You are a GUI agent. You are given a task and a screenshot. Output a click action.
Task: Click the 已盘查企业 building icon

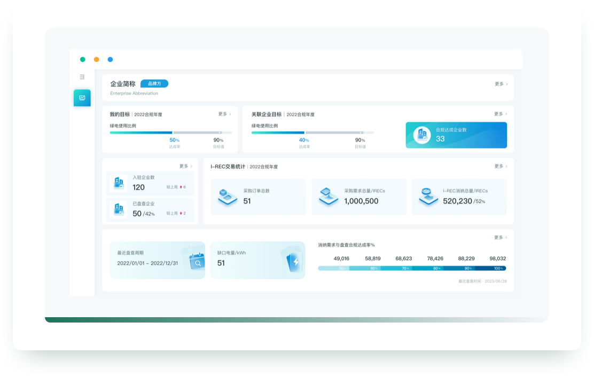[118, 209]
